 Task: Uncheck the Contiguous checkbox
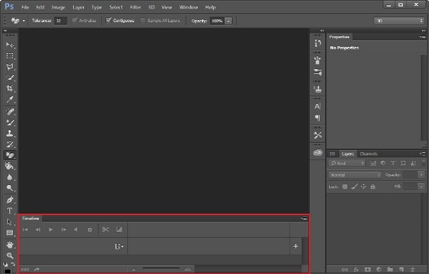click(109, 20)
